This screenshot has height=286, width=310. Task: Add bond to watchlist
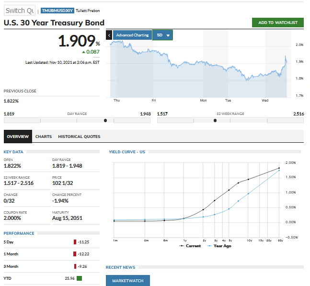click(x=277, y=23)
